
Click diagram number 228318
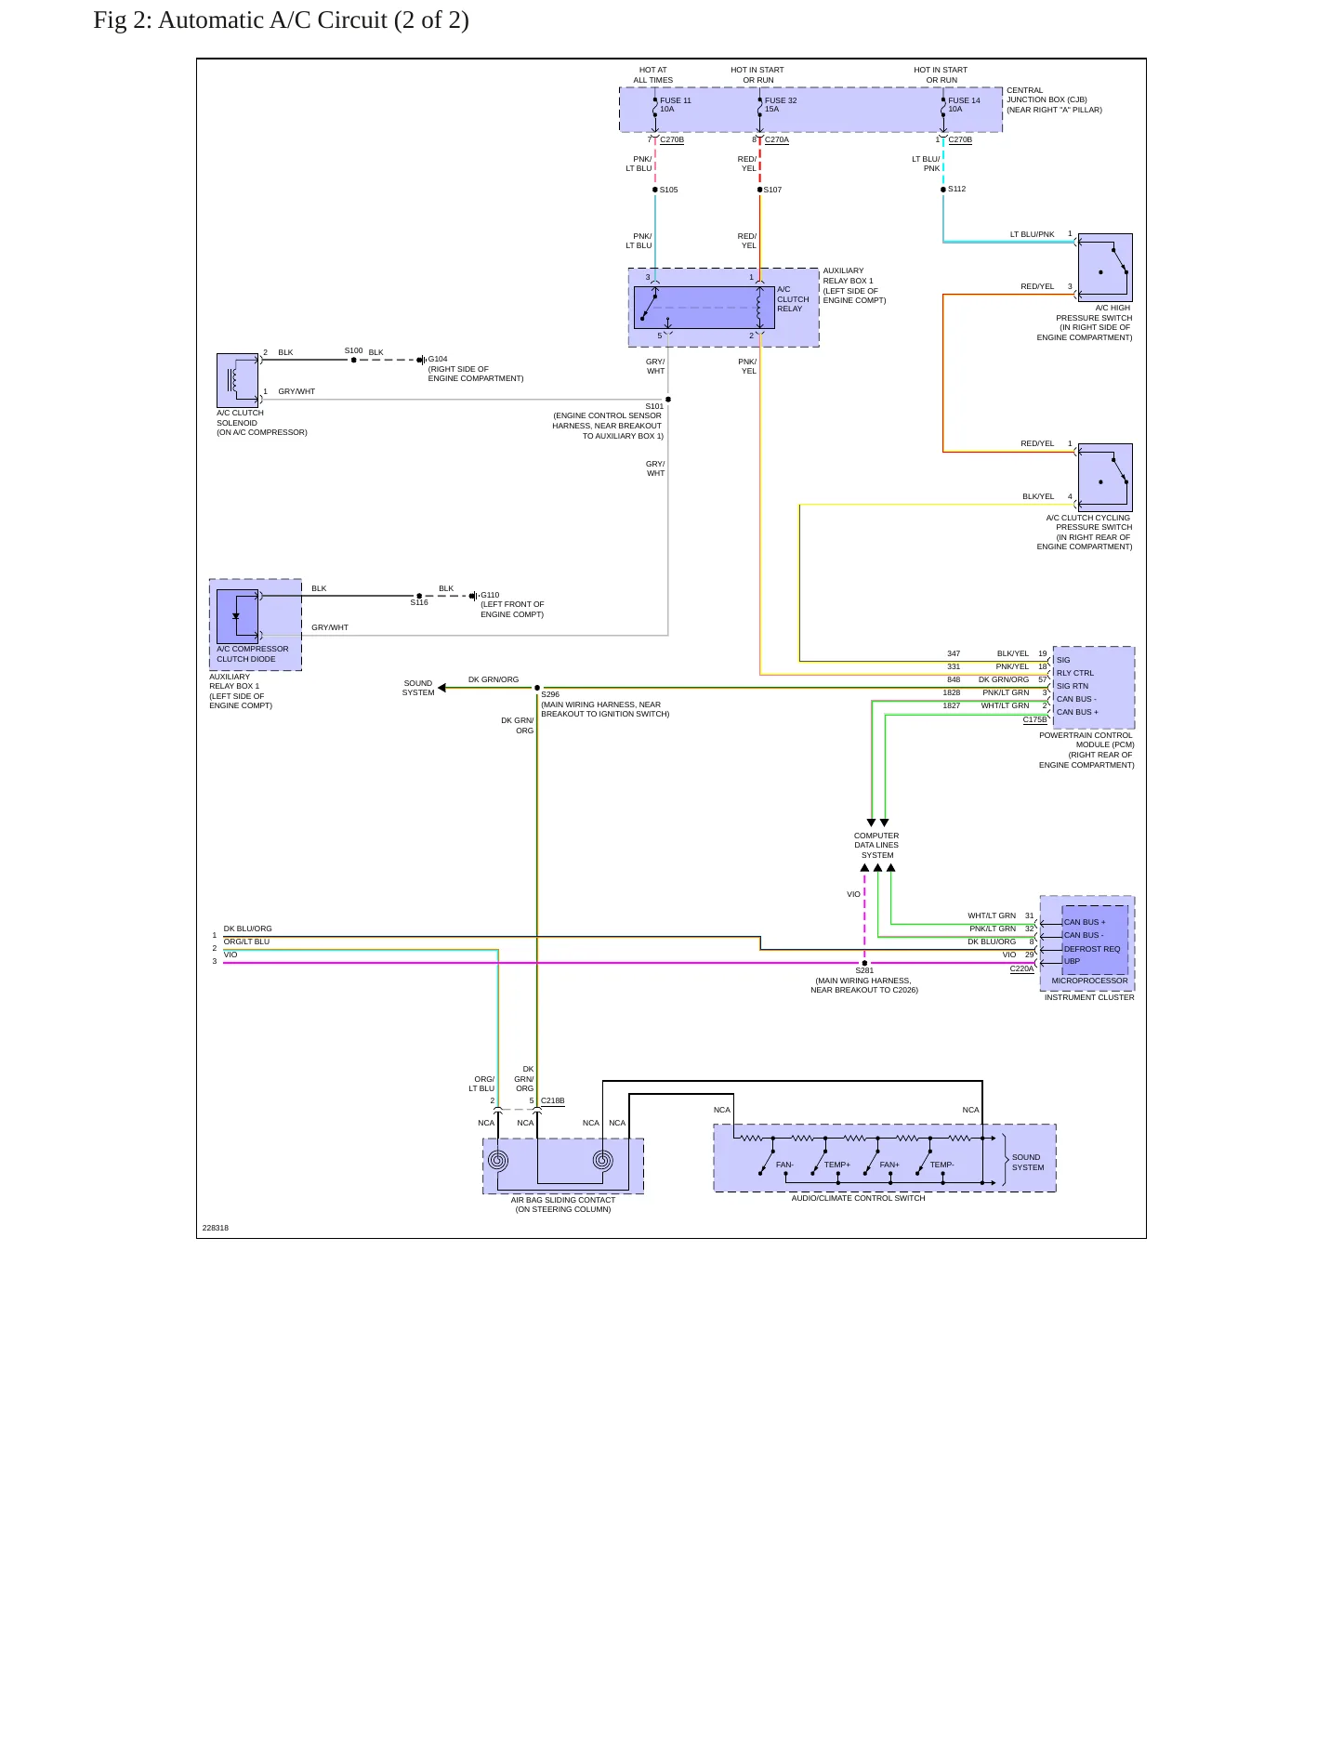coord(215,1229)
